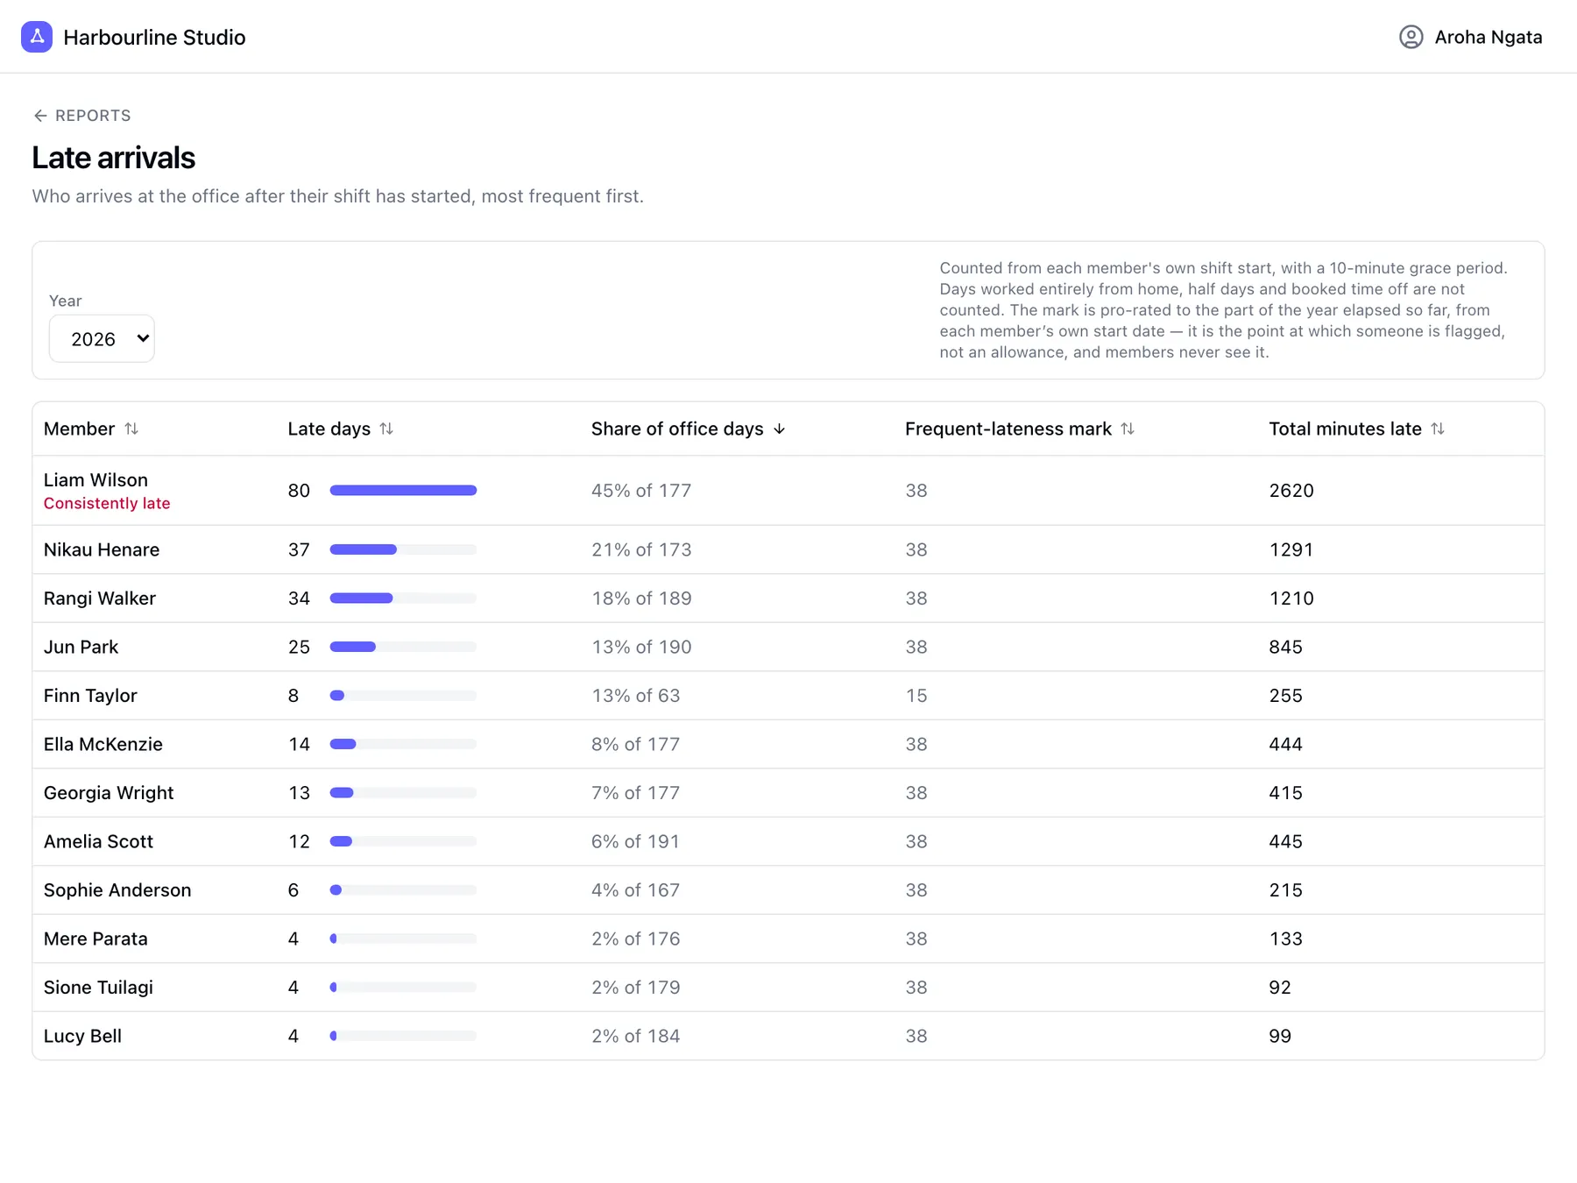Select Ella McKenzie in the list
The image size is (1577, 1183).
[x=103, y=744]
